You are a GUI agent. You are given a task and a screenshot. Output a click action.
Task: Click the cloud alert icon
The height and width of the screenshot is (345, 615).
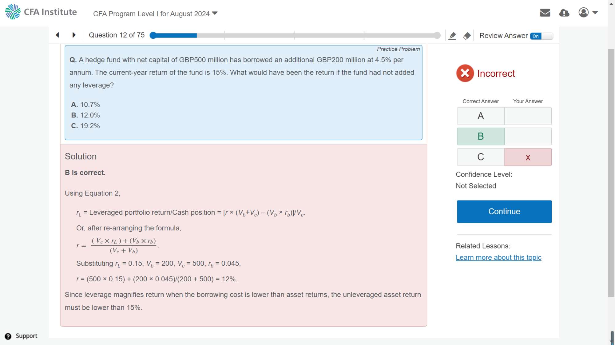(564, 13)
